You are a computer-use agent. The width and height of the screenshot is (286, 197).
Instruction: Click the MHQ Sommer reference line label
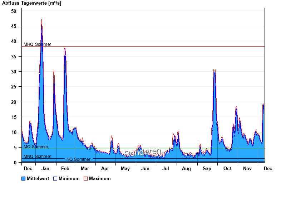click(x=37, y=44)
